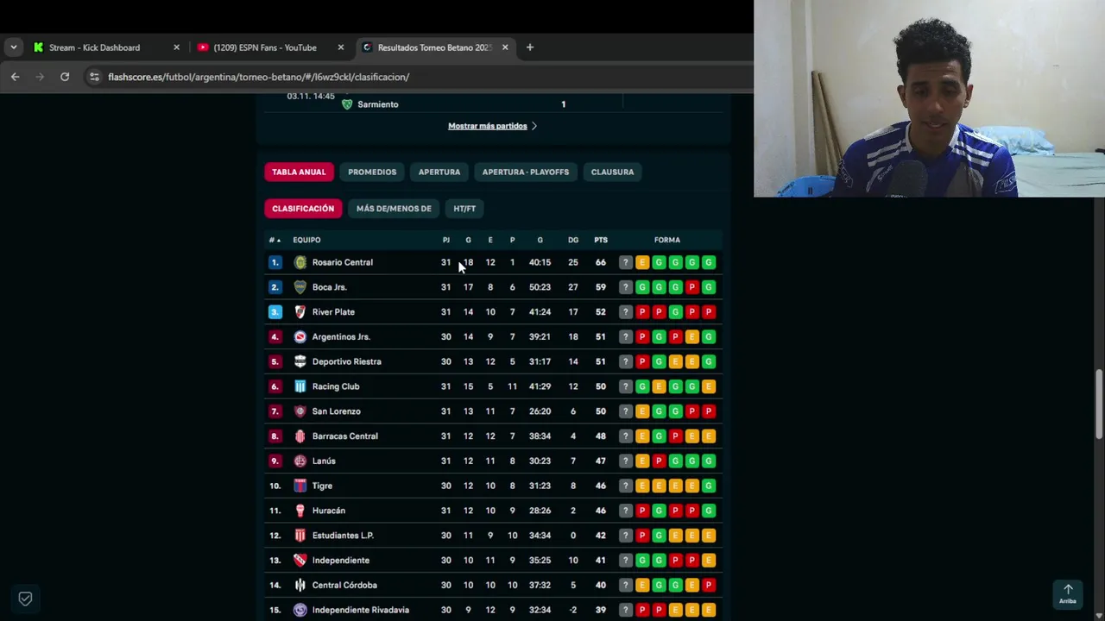Viewport: 1105px width, 621px height.
Task: Select the Promedios tab
Action: click(x=372, y=172)
